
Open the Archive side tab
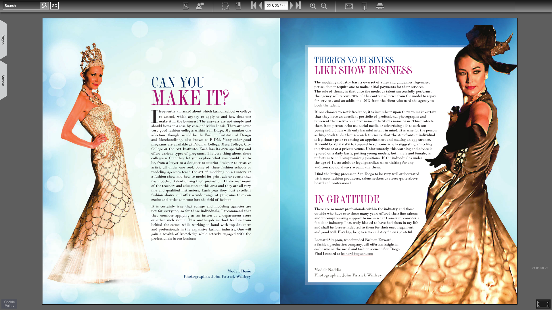3,80
